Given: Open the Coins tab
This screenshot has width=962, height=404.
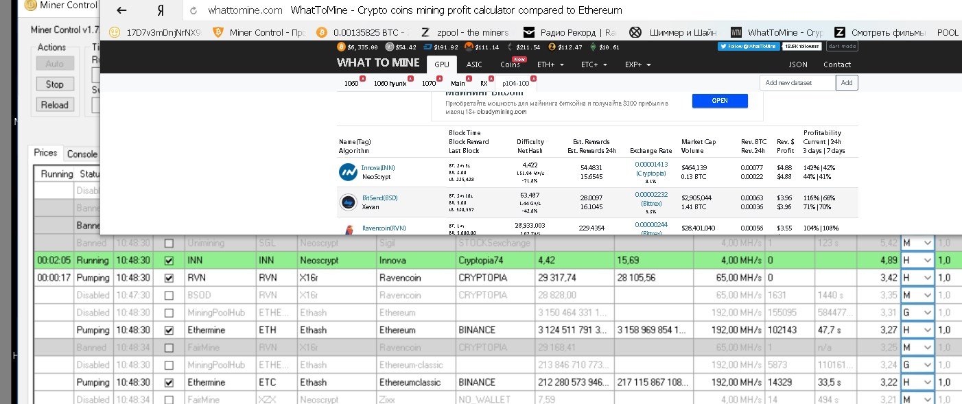Looking at the screenshot, I should (511, 64).
